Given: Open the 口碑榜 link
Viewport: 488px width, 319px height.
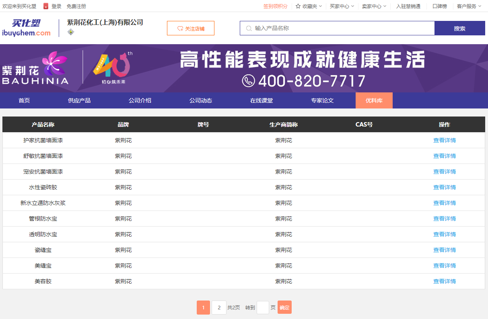Looking at the screenshot, I should pyautogui.click(x=440, y=6).
